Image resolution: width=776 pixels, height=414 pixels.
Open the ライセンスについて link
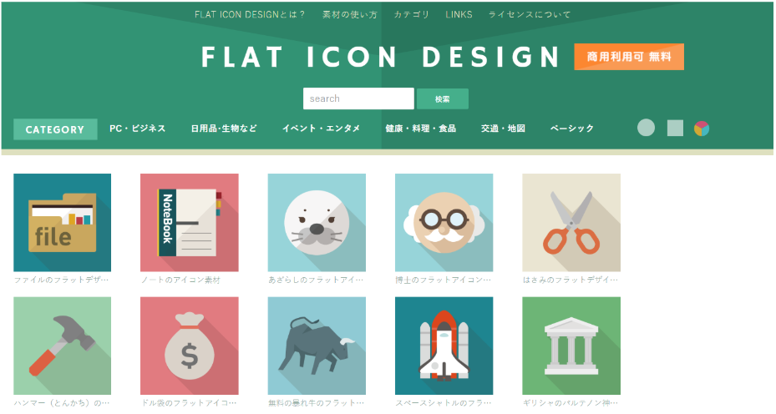529,14
